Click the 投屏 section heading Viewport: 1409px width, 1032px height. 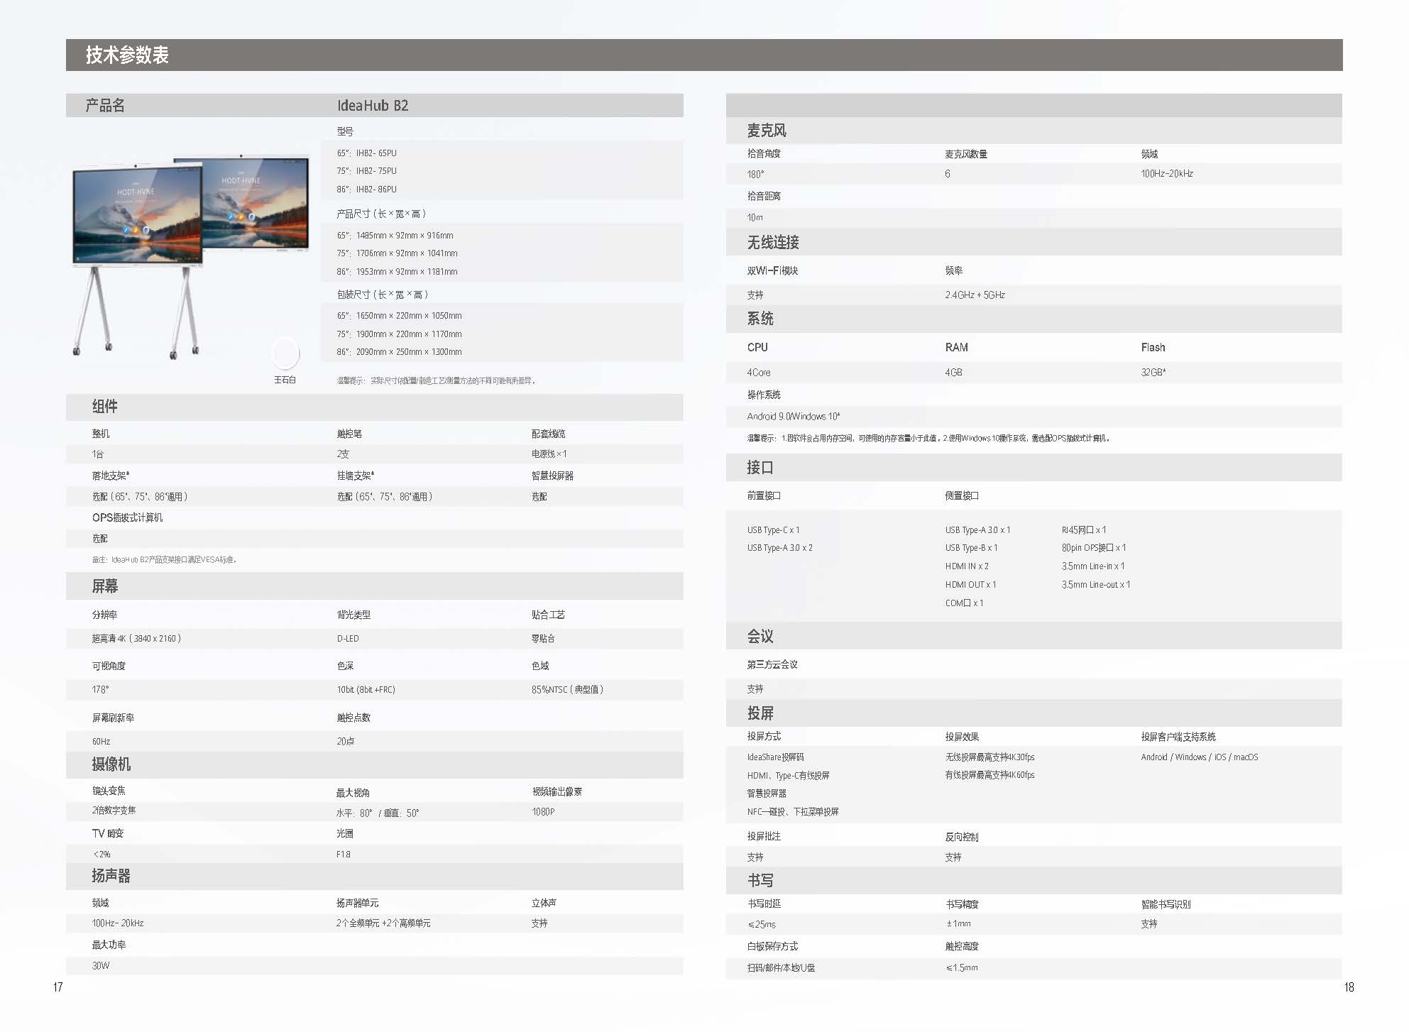[760, 713]
